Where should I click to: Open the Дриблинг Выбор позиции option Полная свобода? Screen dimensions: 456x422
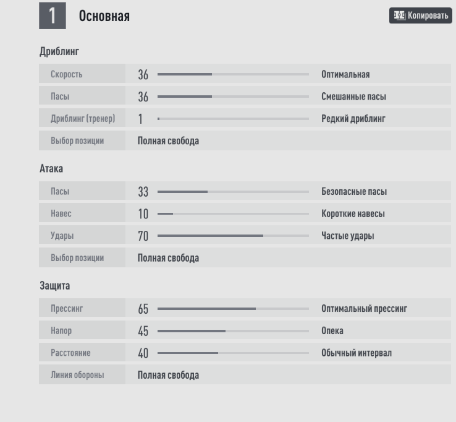click(168, 141)
